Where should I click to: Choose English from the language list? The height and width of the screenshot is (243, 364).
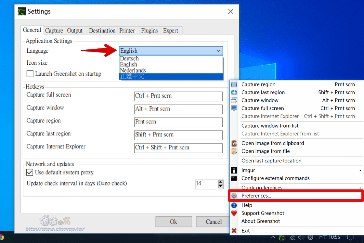pyautogui.click(x=171, y=64)
